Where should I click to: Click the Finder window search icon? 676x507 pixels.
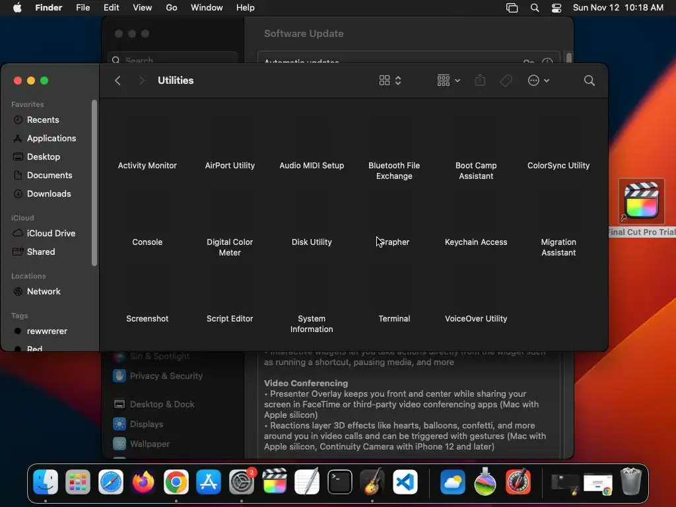pos(590,81)
